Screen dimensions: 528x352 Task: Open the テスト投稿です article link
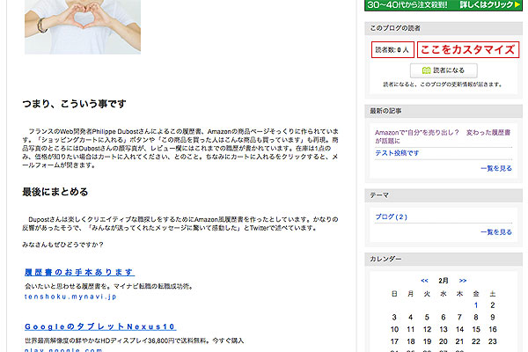click(x=397, y=153)
